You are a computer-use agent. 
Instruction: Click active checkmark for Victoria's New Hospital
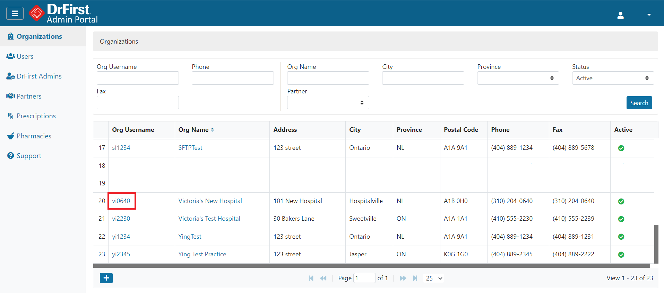(x=621, y=201)
